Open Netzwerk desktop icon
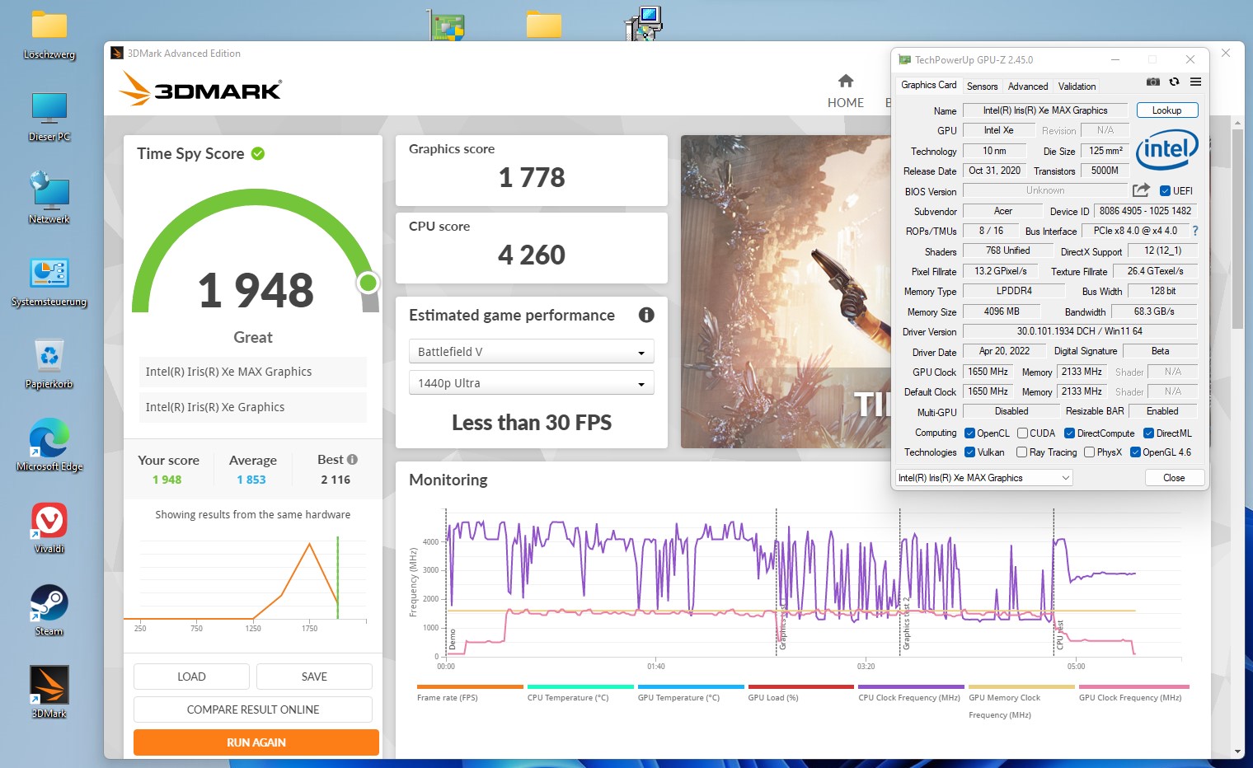The width and height of the screenshot is (1253, 768). 49,199
